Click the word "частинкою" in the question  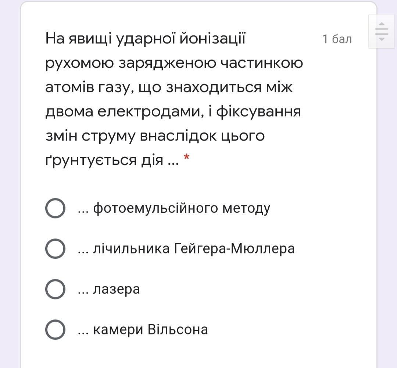point(262,63)
